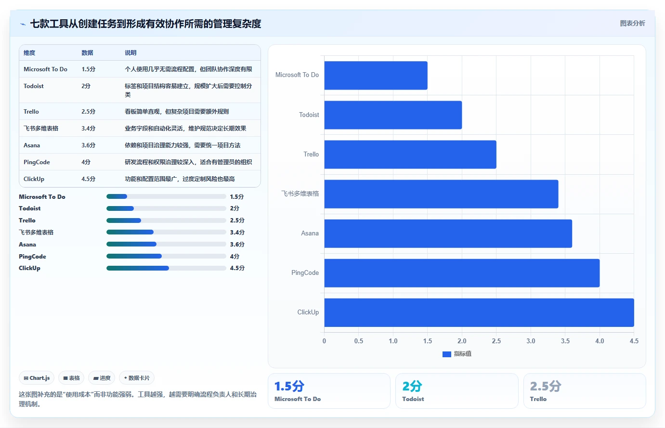
Task: Open the 2.5分 Trello data card
Action: click(x=585, y=391)
